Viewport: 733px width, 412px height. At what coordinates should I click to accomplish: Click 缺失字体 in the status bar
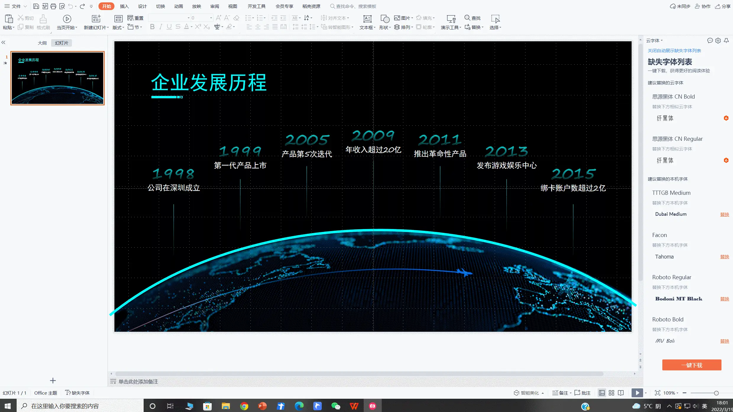[77, 393]
